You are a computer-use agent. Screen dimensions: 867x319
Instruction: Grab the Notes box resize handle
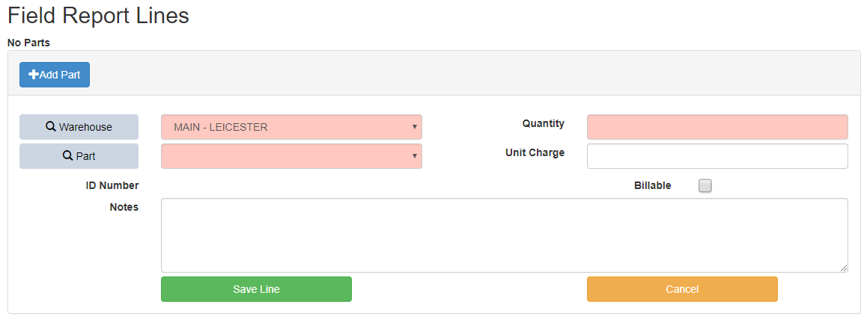(x=844, y=268)
